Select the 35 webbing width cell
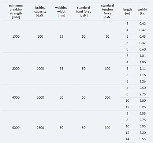The image size is (153, 143). [61, 69]
